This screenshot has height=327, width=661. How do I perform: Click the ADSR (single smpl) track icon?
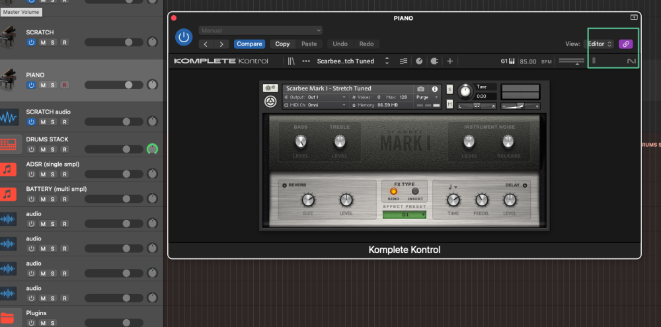coord(8,169)
